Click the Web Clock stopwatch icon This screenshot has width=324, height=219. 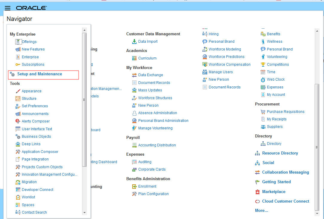pyautogui.click(x=263, y=79)
